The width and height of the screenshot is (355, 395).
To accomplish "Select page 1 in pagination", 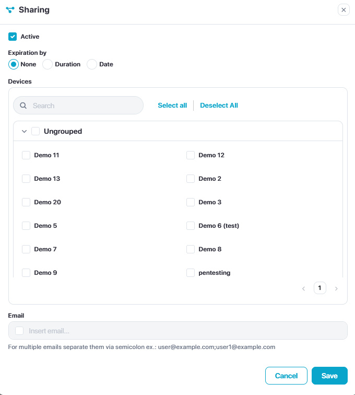I will [320, 288].
